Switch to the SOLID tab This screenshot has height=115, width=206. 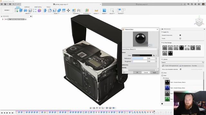coord(18,7)
